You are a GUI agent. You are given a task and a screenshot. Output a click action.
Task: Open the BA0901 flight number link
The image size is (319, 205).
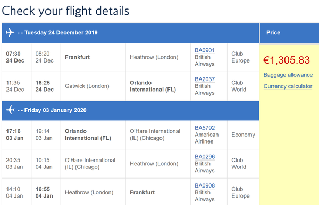205,50
